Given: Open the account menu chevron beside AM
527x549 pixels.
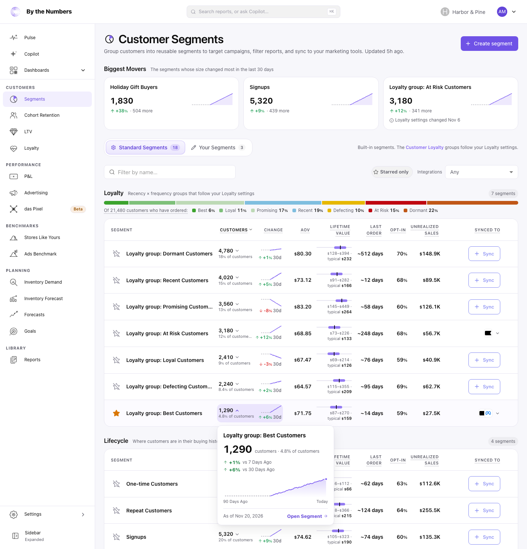Looking at the screenshot, I should click(x=514, y=12).
